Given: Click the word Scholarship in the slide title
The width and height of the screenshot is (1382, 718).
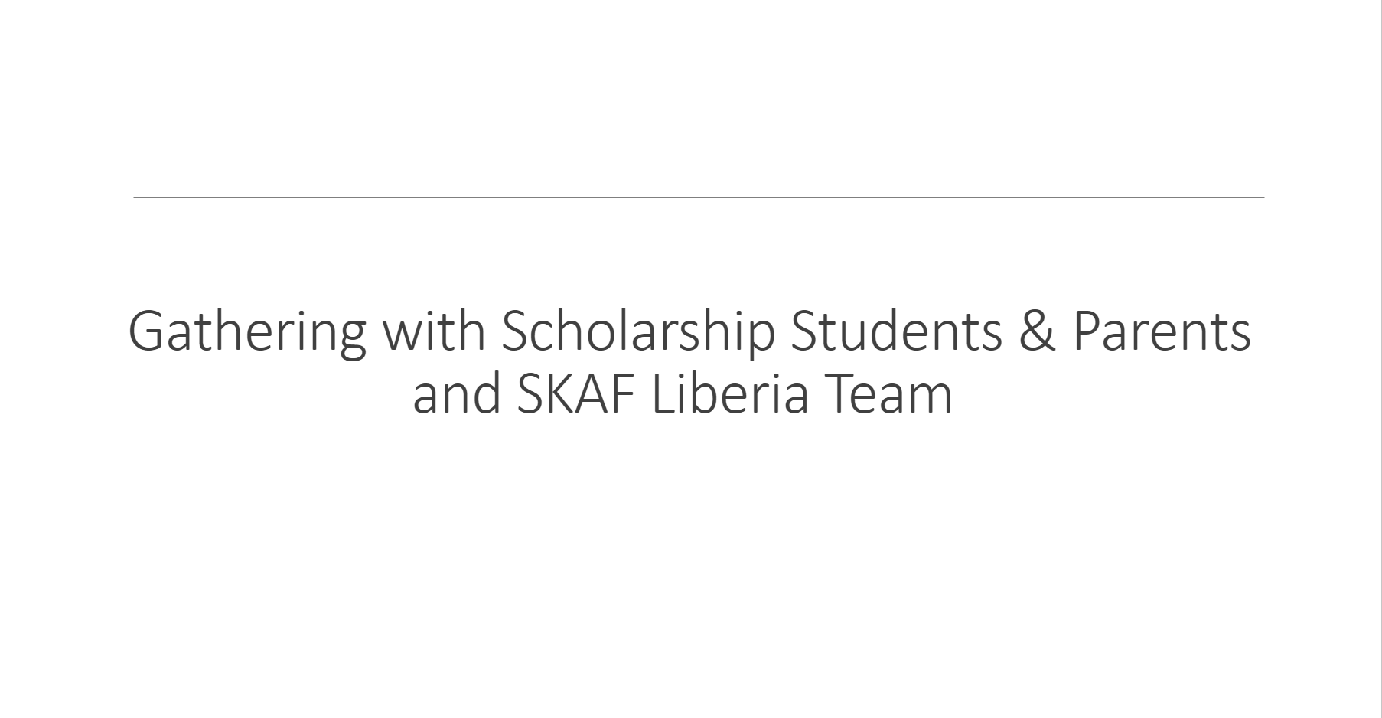Looking at the screenshot, I should (637, 332).
